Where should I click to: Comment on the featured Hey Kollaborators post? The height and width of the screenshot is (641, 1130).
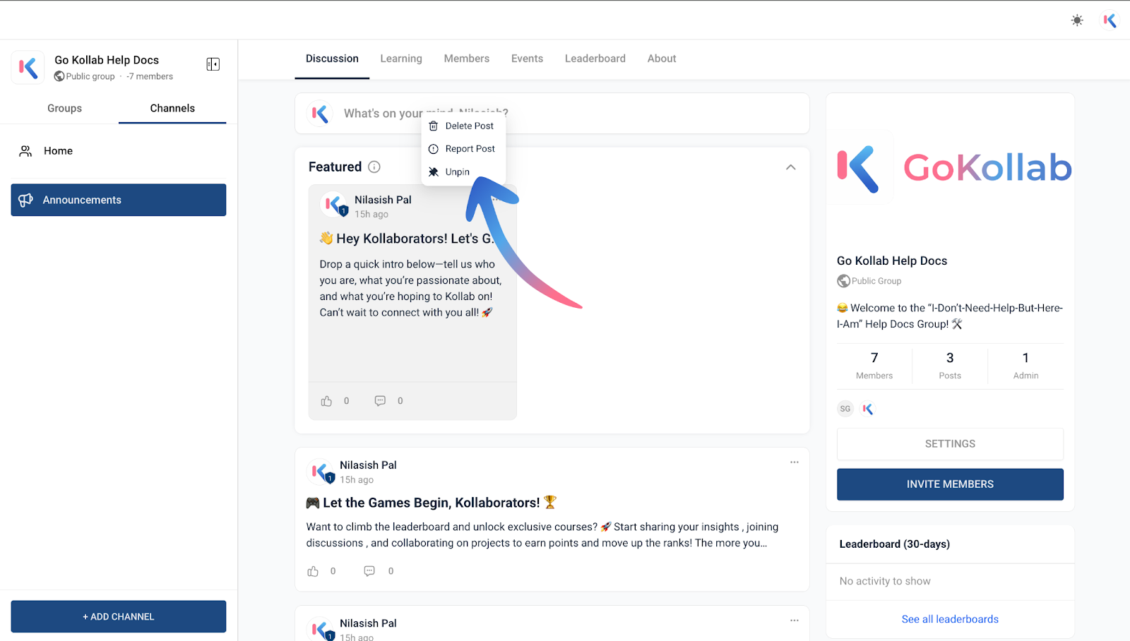[380, 401]
